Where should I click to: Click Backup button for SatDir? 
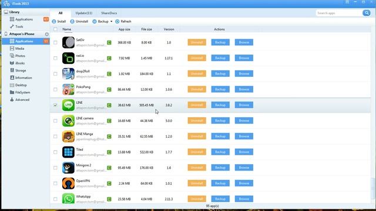tap(220, 43)
